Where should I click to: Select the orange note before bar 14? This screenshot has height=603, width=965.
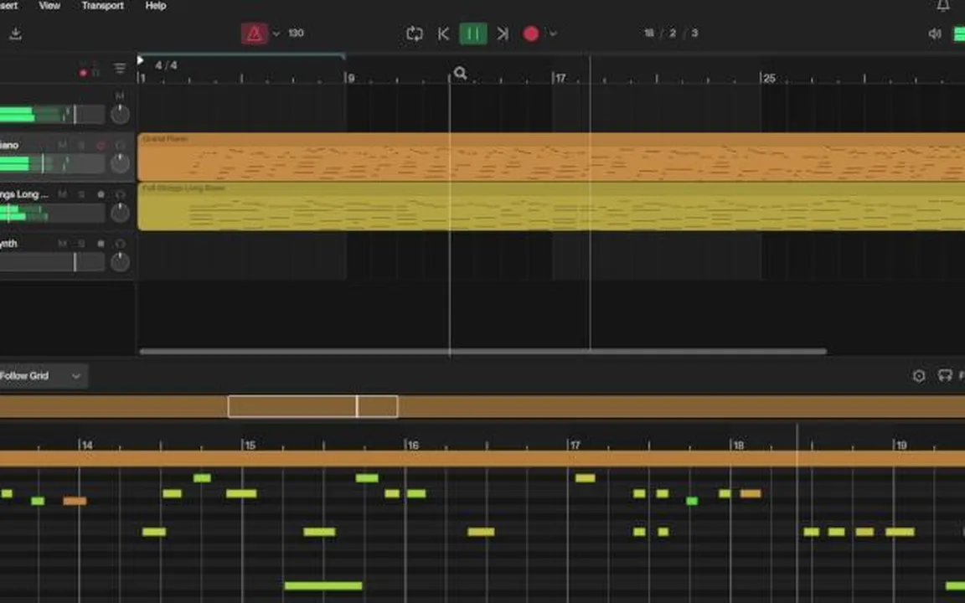pyautogui.click(x=75, y=501)
